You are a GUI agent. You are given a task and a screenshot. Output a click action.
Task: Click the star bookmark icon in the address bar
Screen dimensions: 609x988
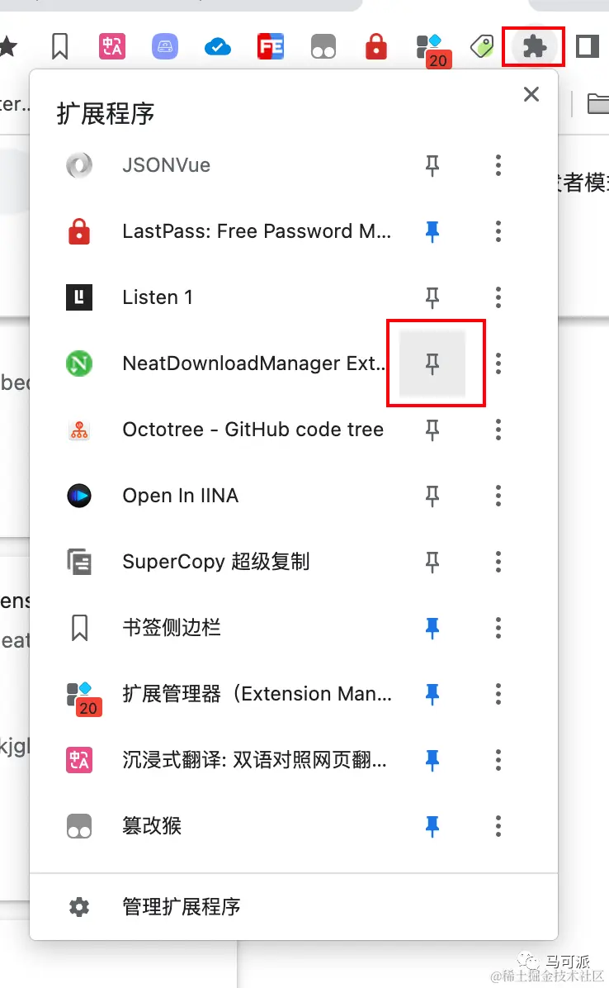point(7,46)
